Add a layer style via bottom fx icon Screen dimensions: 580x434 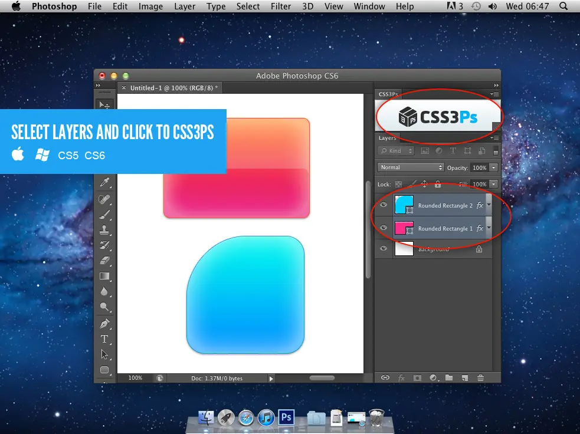401,377
